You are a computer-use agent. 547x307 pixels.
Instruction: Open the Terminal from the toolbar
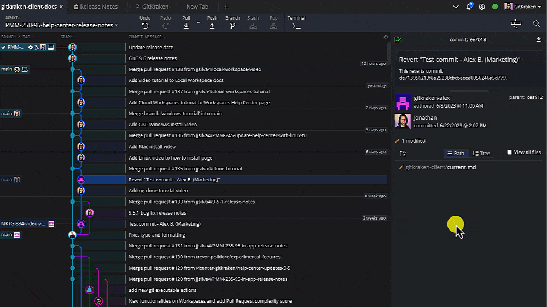tap(296, 26)
